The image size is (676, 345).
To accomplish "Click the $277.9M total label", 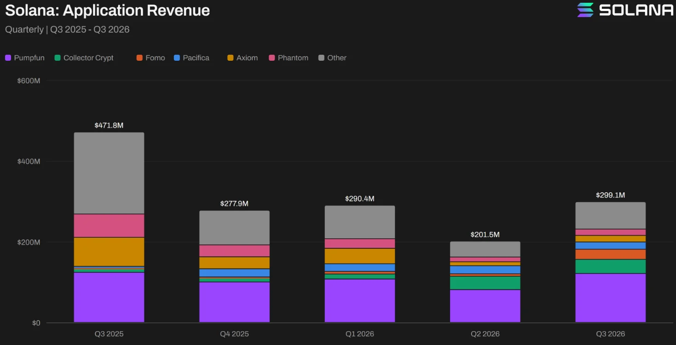I will [234, 203].
